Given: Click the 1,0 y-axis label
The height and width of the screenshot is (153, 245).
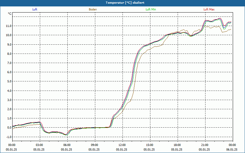Looking at the screenshot, I should (x=9, y=118).
